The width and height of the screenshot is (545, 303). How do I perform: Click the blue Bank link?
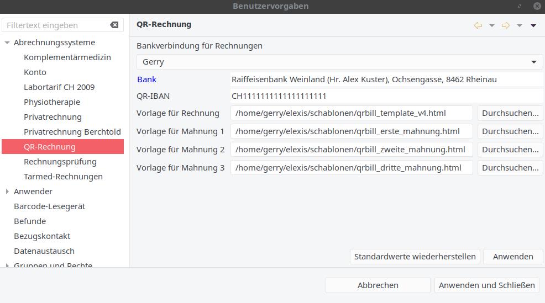(146, 79)
